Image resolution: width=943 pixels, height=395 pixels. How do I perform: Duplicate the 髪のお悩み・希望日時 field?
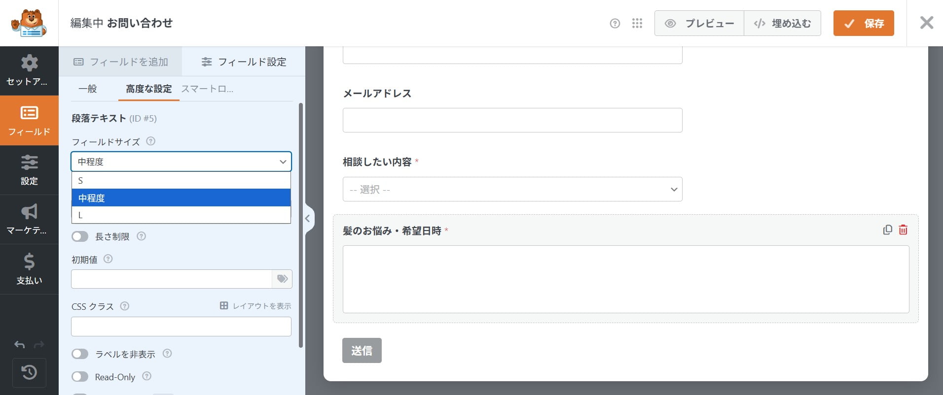click(x=887, y=230)
